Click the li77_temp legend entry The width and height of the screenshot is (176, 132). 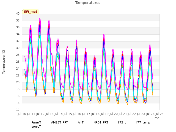(140, 122)
